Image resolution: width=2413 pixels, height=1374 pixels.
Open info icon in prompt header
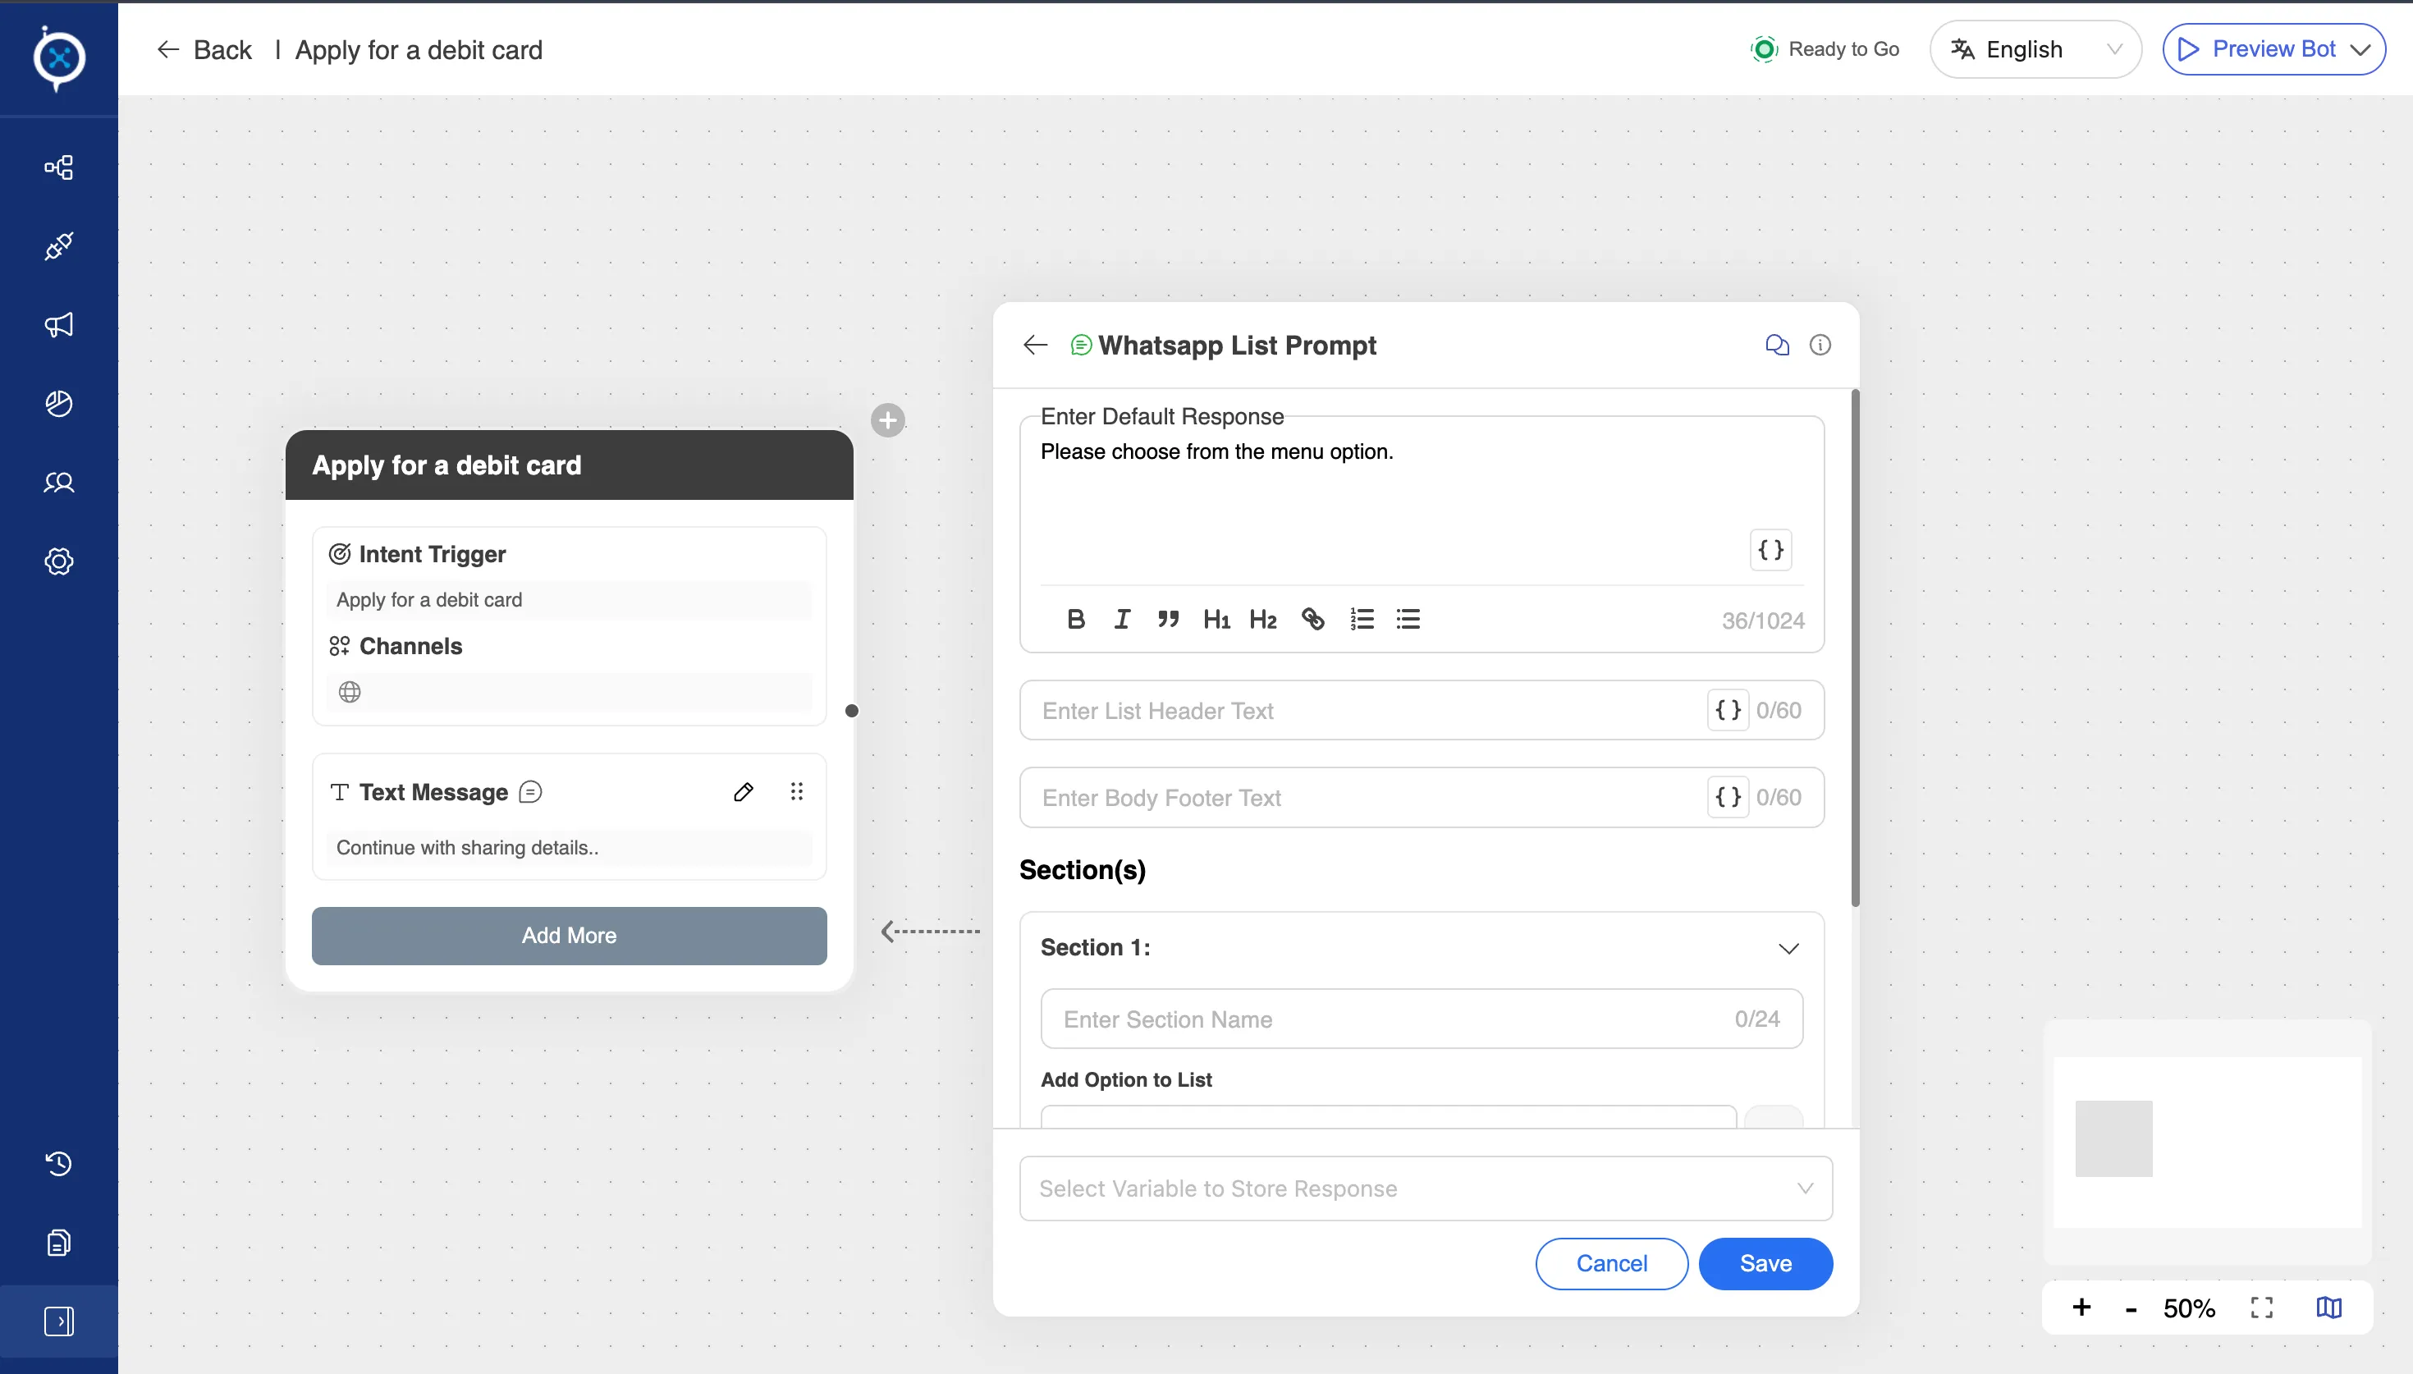click(x=1820, y=346)
